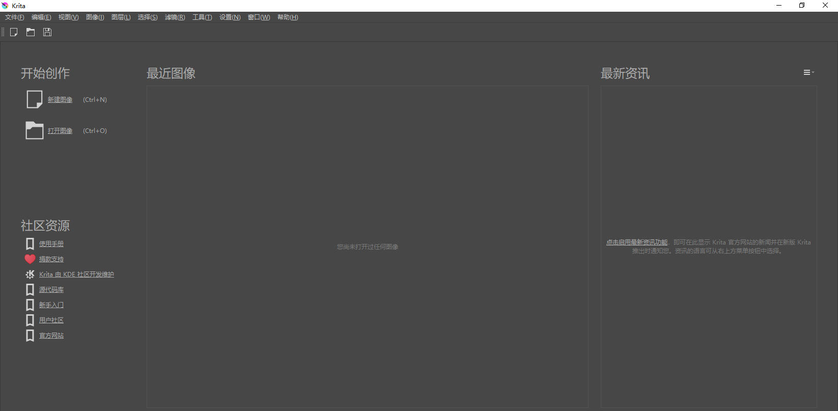Open the 图层(L) menu

[121, 17]
